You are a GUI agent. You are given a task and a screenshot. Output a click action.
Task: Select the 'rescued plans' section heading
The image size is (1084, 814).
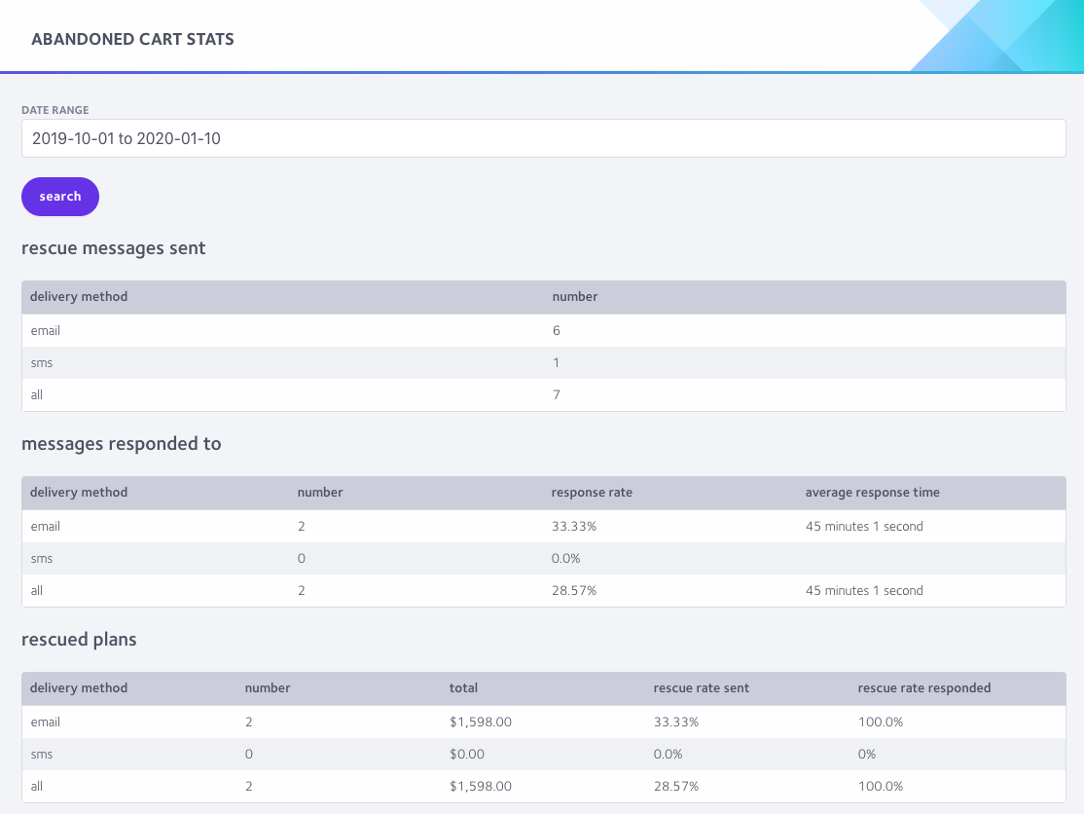79,640
